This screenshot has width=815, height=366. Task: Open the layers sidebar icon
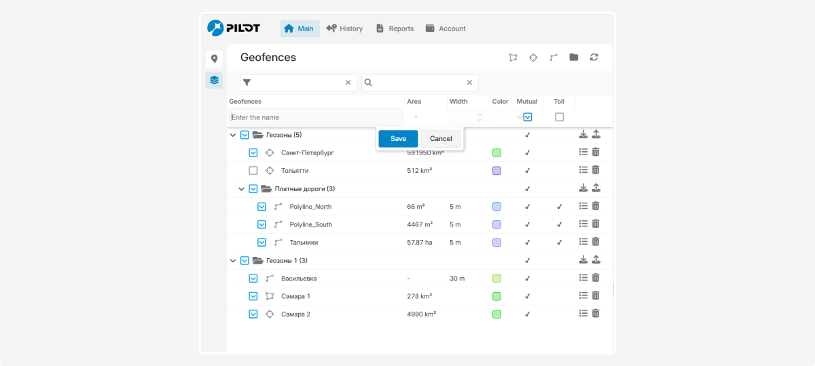(x=214, y=80)
